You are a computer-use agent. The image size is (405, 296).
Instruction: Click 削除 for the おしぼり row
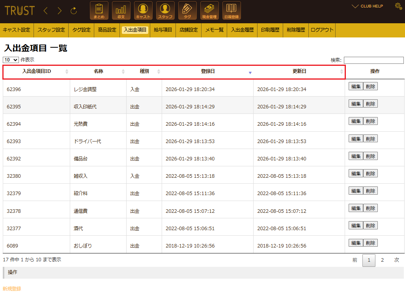click(370, 243)
